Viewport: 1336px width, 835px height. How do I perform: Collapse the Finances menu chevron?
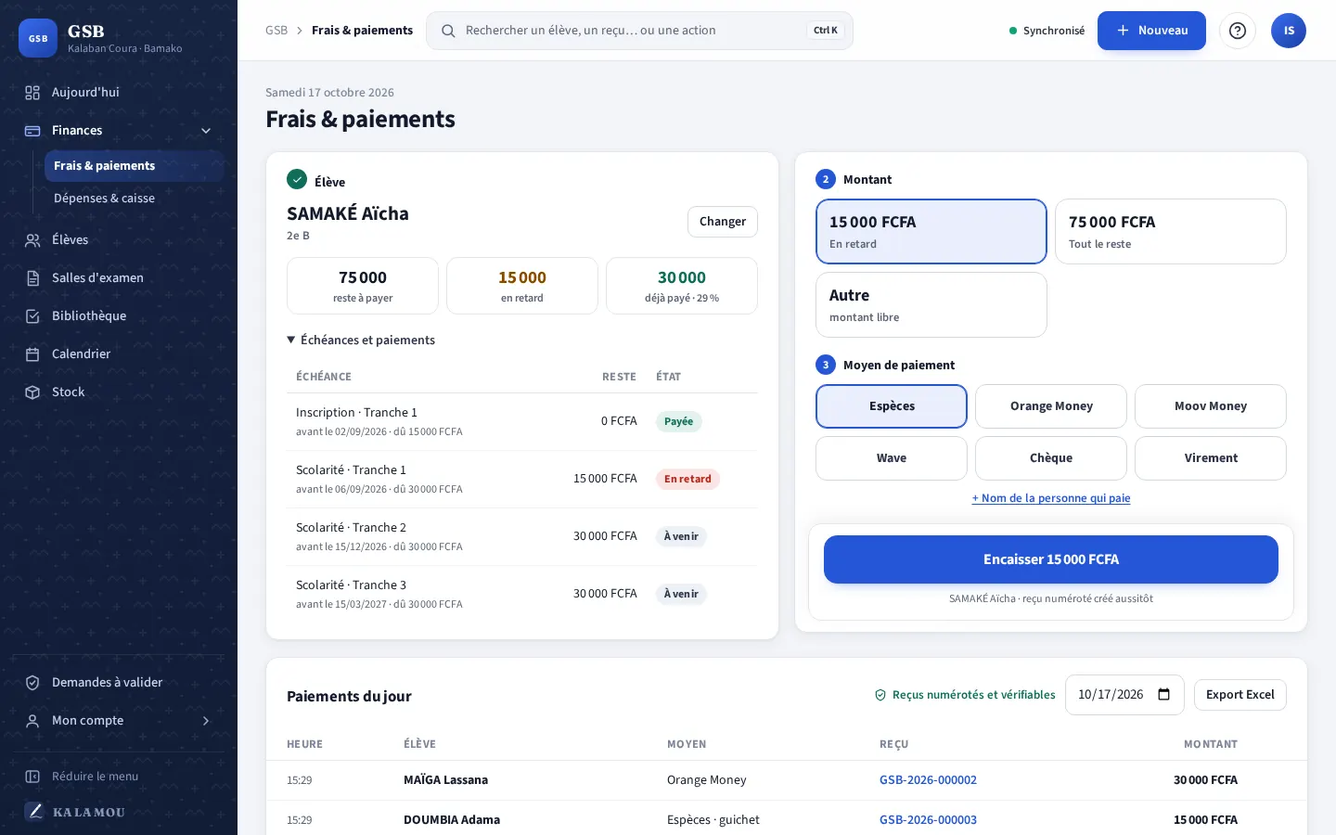206,131
